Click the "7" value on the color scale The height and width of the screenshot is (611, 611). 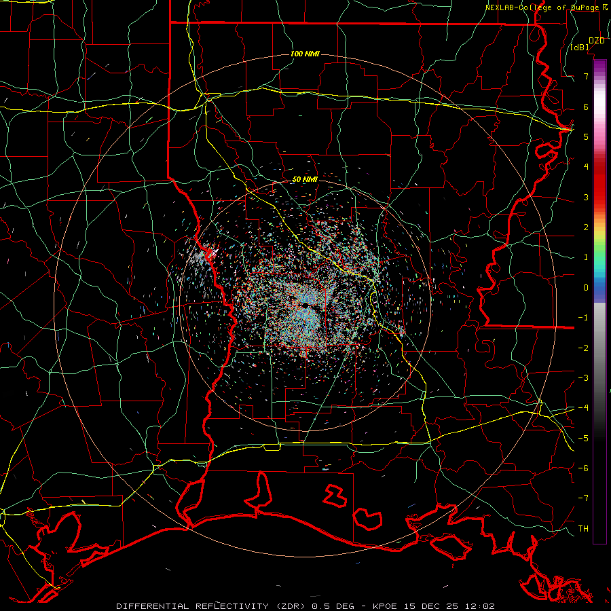tap(586, 76)
